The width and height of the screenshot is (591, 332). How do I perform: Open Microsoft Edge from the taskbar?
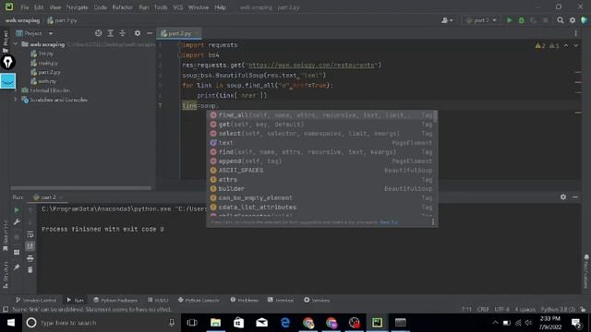pyautogui.click(x=285, y=323)
